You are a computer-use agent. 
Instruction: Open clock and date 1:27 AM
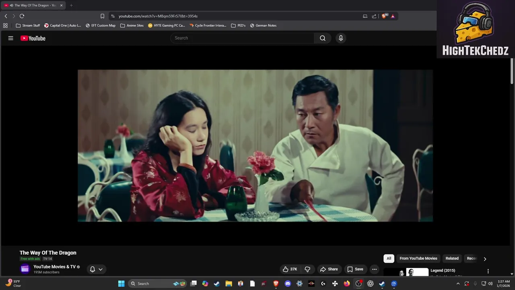point(504,284)
